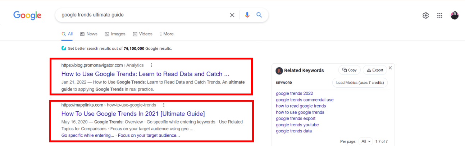Open 'How to Use Google Trends: Learn to Read Data' result
The width and height of the screenshot is (465, 146).
click(x=145, y=74)
